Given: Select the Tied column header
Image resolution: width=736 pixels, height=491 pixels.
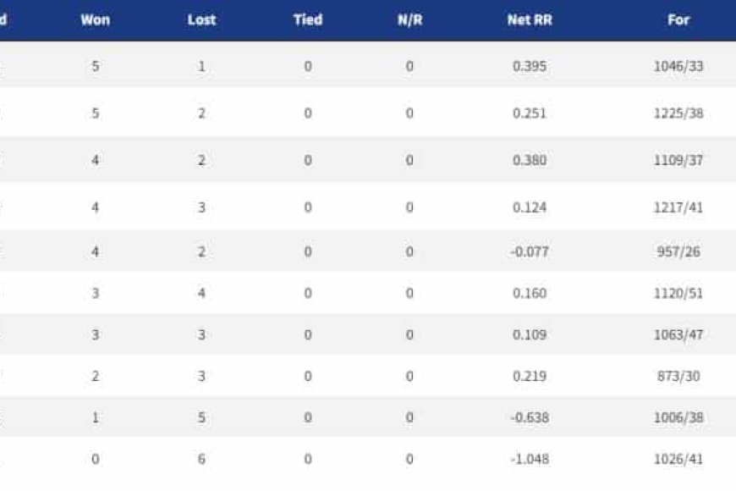Looking at the screenshot, I should pos(307,19).
